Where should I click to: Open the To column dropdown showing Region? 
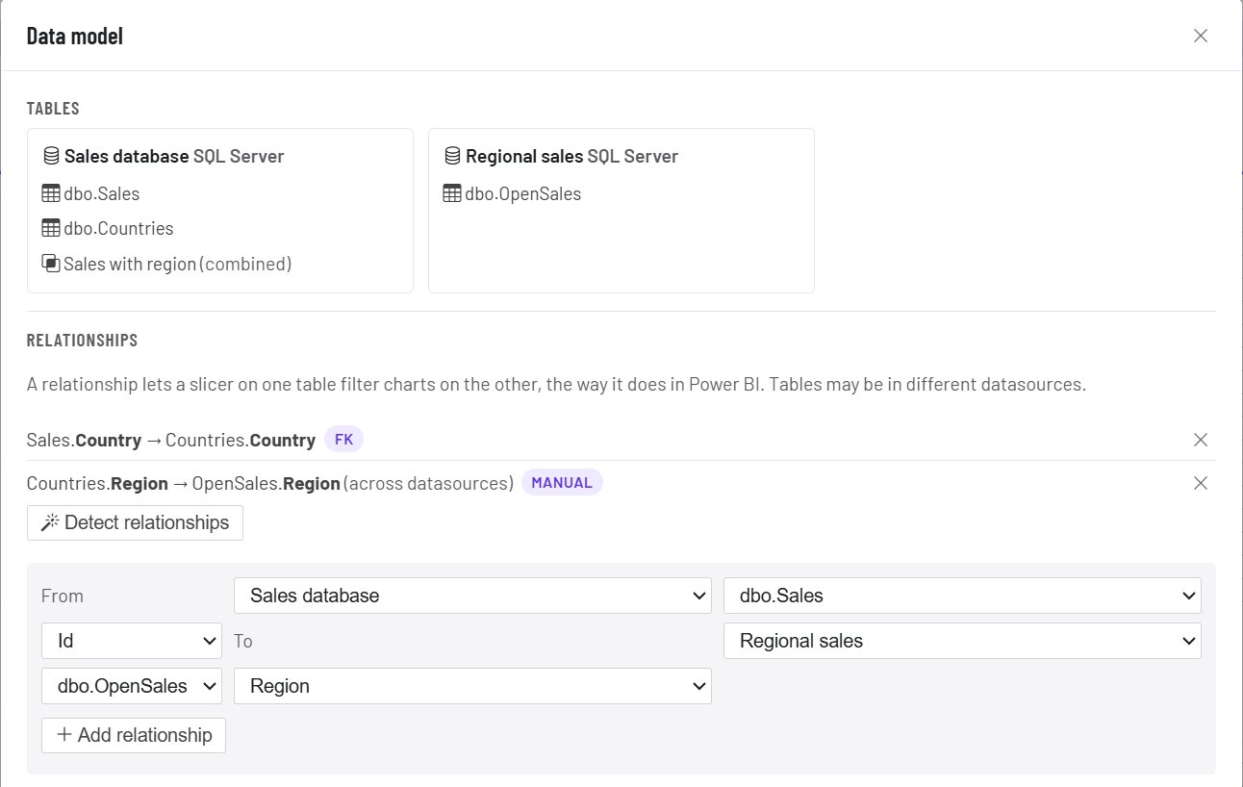pos(472,686)
